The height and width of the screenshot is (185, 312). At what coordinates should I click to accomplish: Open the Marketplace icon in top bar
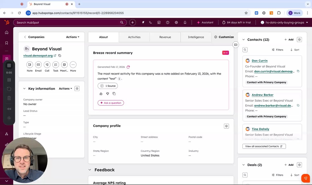tap(159, 22)
